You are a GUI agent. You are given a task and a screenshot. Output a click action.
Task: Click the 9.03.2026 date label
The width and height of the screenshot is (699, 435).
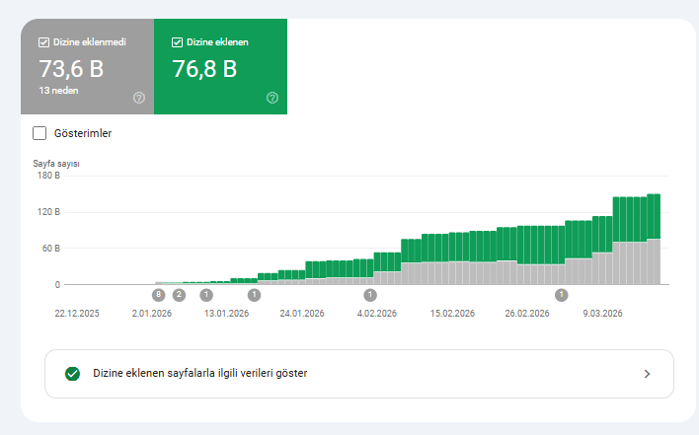pyautogui.click(x=602, y=314)
